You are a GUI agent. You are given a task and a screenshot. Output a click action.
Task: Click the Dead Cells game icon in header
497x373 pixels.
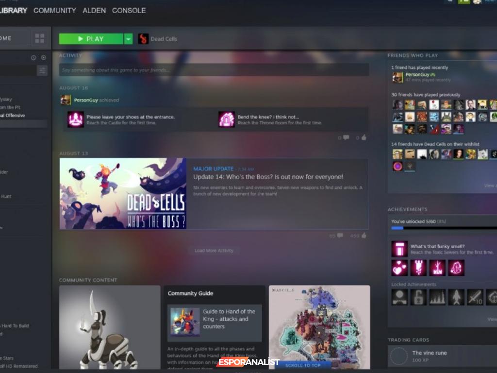coord(143,39)
